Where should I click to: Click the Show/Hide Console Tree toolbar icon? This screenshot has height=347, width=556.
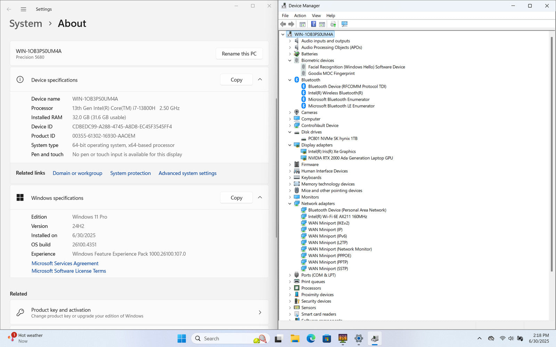click(x=302, y=24)
